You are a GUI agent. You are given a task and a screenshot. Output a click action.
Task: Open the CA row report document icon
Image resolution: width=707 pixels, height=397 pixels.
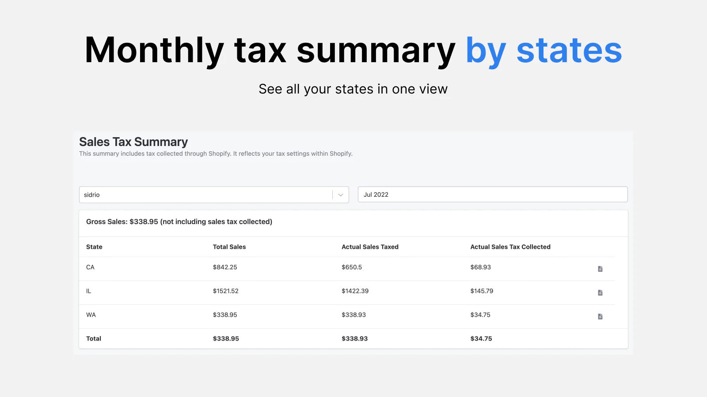[x=600, y=269]
